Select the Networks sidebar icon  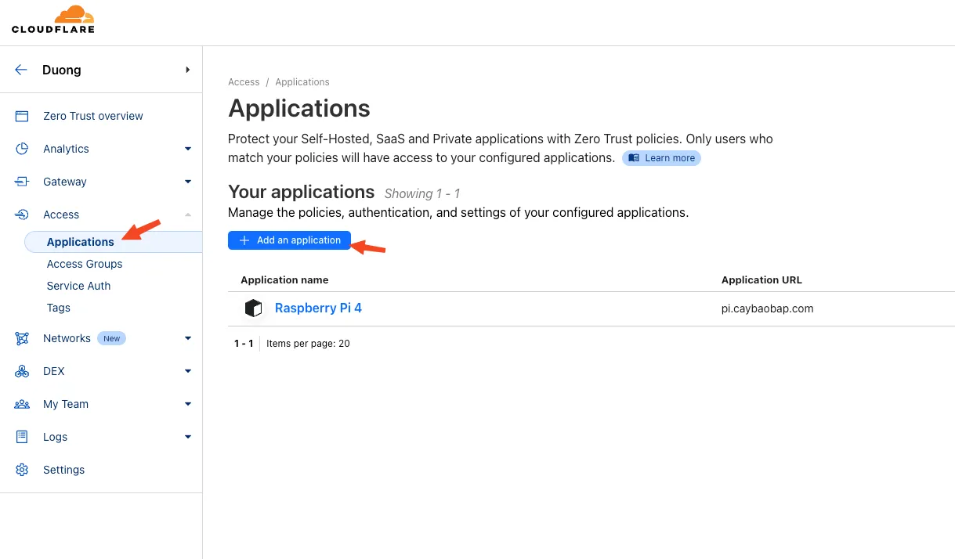click(21, 337)
